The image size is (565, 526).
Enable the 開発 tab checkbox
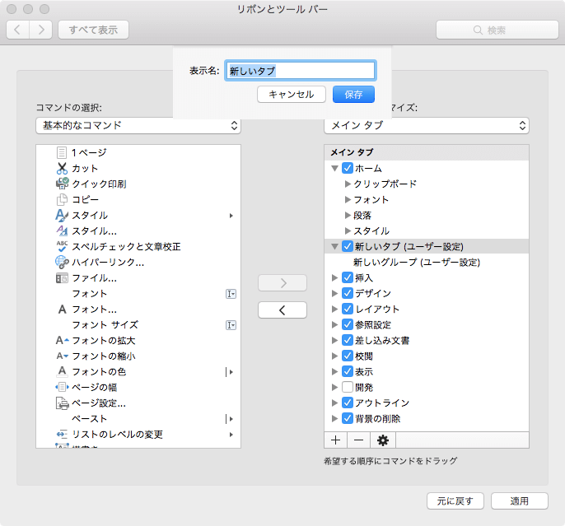[348, 387]
